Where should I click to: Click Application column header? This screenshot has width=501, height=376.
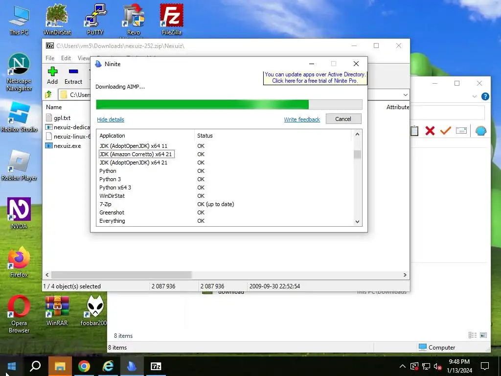click(x=146, y=136)
